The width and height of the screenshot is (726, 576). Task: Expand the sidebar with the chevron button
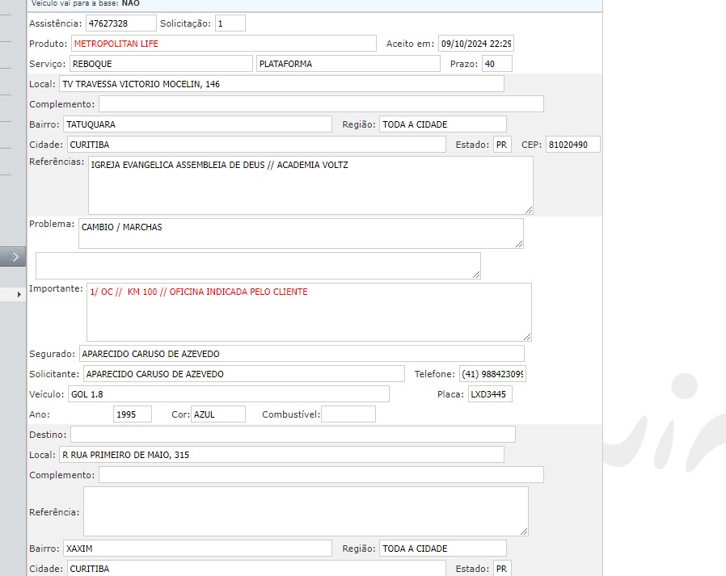[x=13, y=257]
